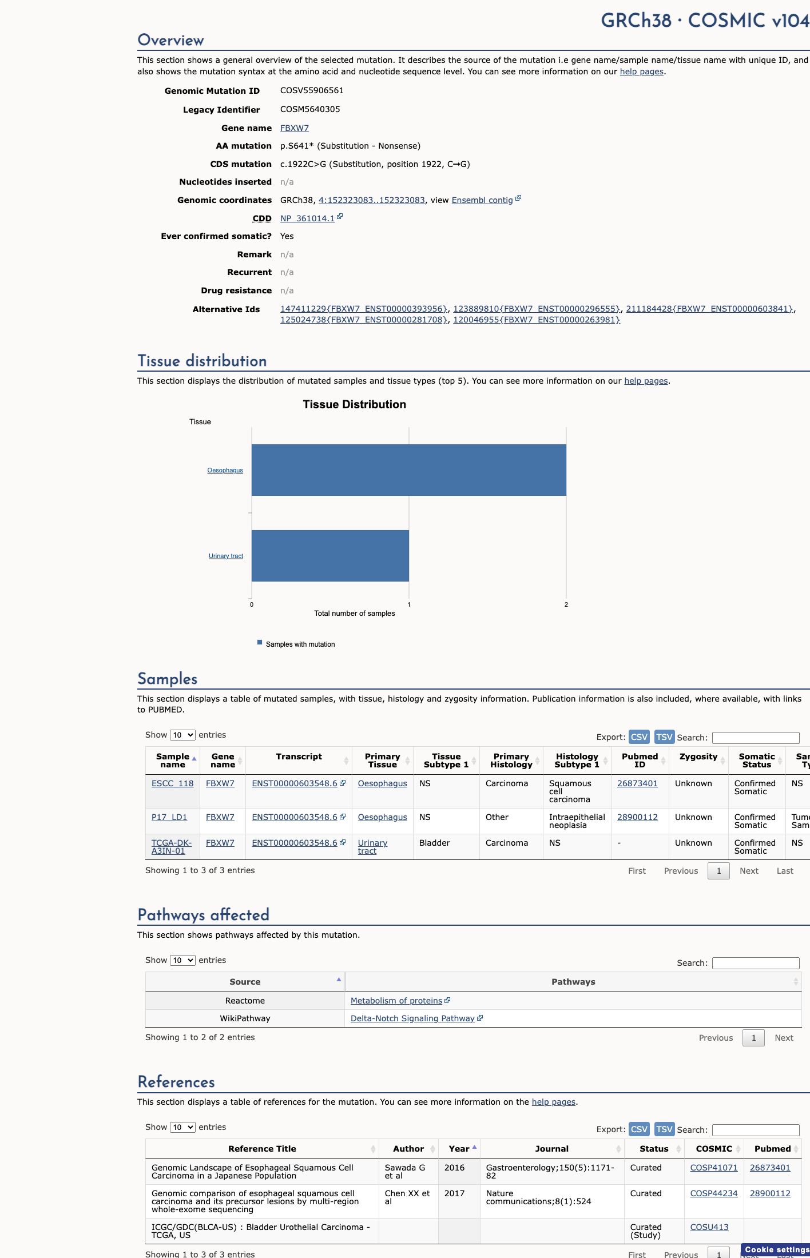Image resolution: width=810 pixels, height=1258 pixels.
Task: Export Samples table as TSV
Action: (x=664, y=737)
